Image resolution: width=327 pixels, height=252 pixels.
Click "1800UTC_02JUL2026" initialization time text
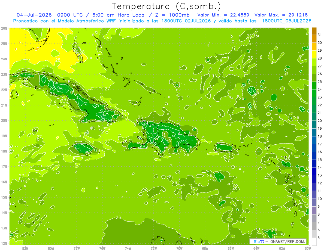(x=186, y=21)
